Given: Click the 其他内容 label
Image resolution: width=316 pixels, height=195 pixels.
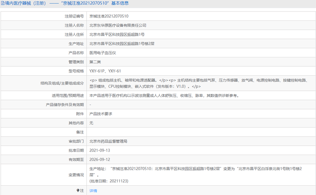Looking at the screenshot, I should pos(76,123).
